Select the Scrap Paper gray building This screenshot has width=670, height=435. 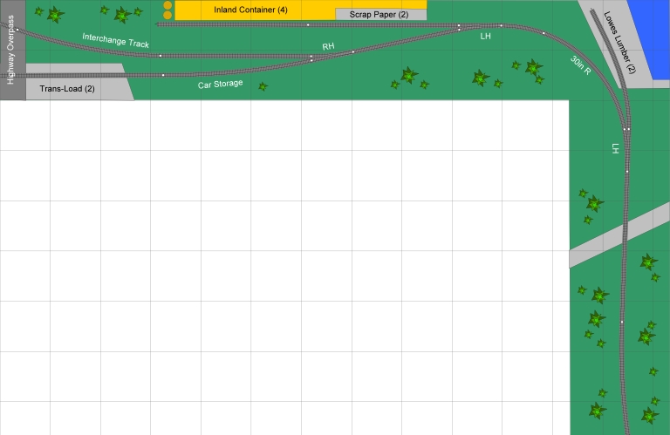380,15
